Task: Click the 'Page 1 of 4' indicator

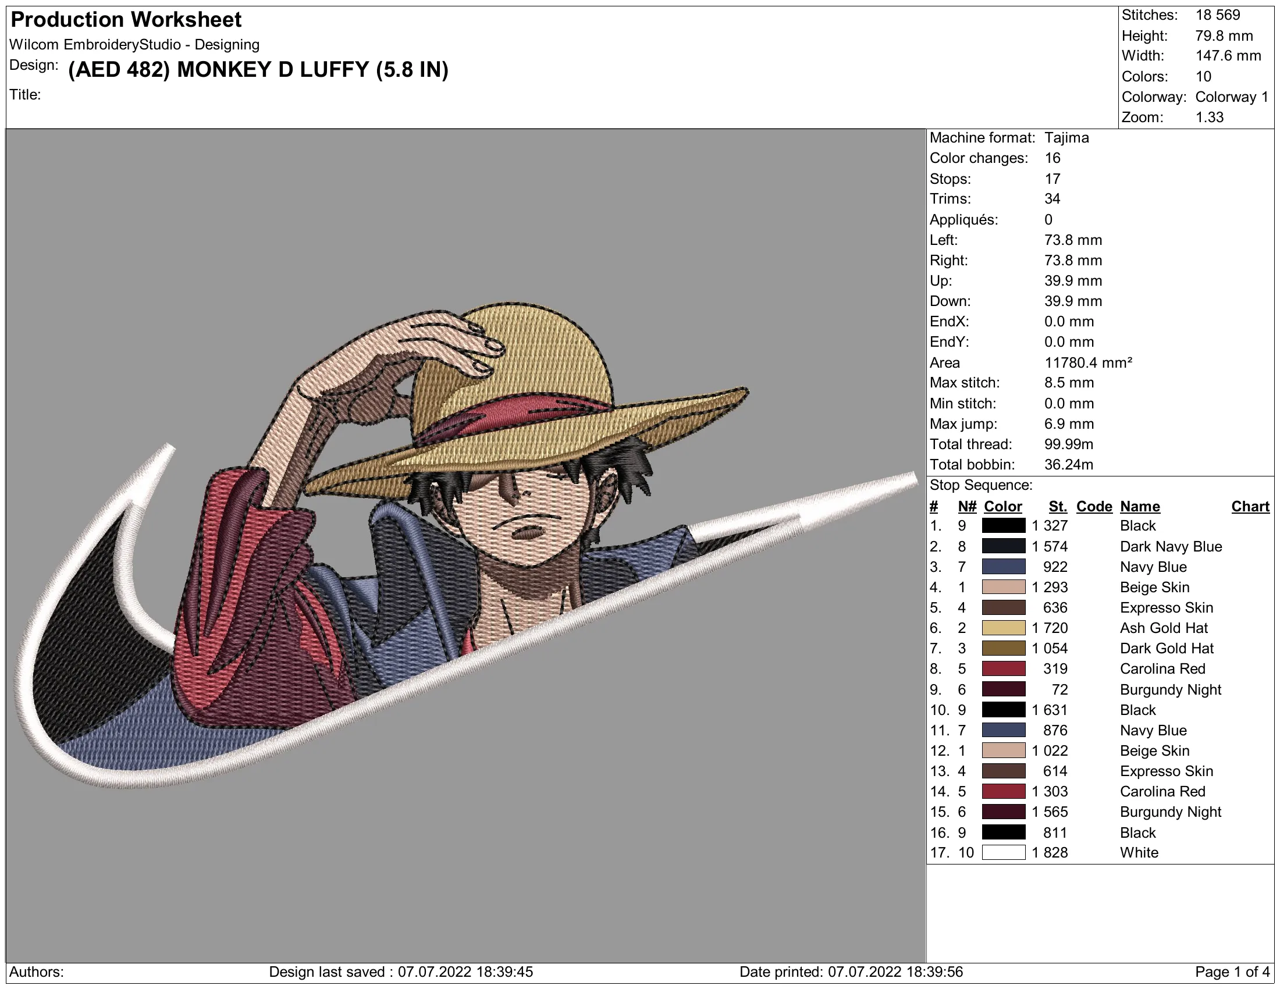Action: click(x=1232, y=972)
